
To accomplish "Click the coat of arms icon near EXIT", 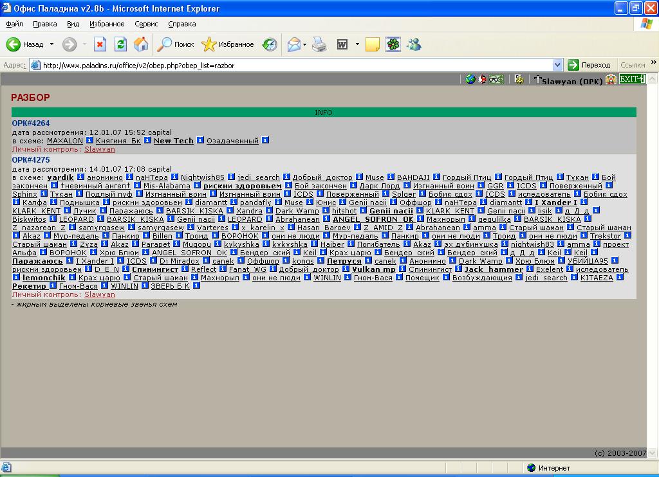I will (x=611, y=79).
